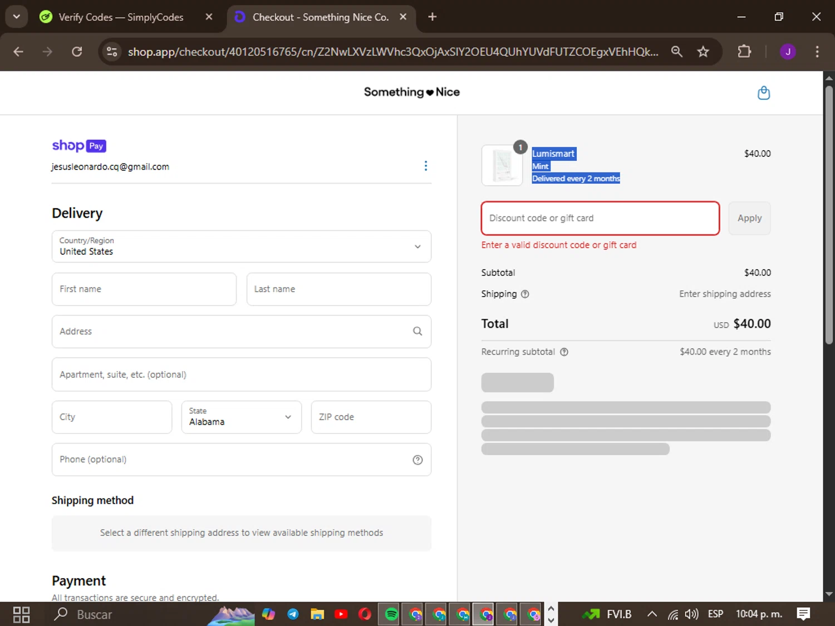
Task: Open site information icon in the address bar
Action: pos(112,52)
